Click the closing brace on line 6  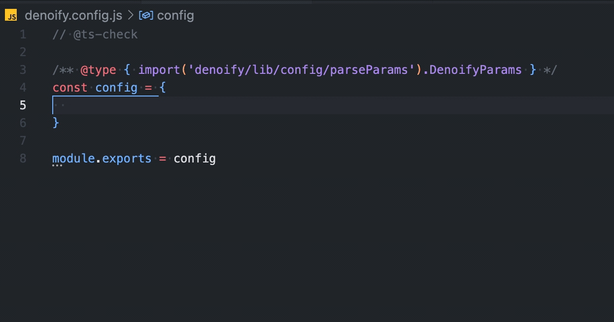pyautogui.click(x=56, y=123)
